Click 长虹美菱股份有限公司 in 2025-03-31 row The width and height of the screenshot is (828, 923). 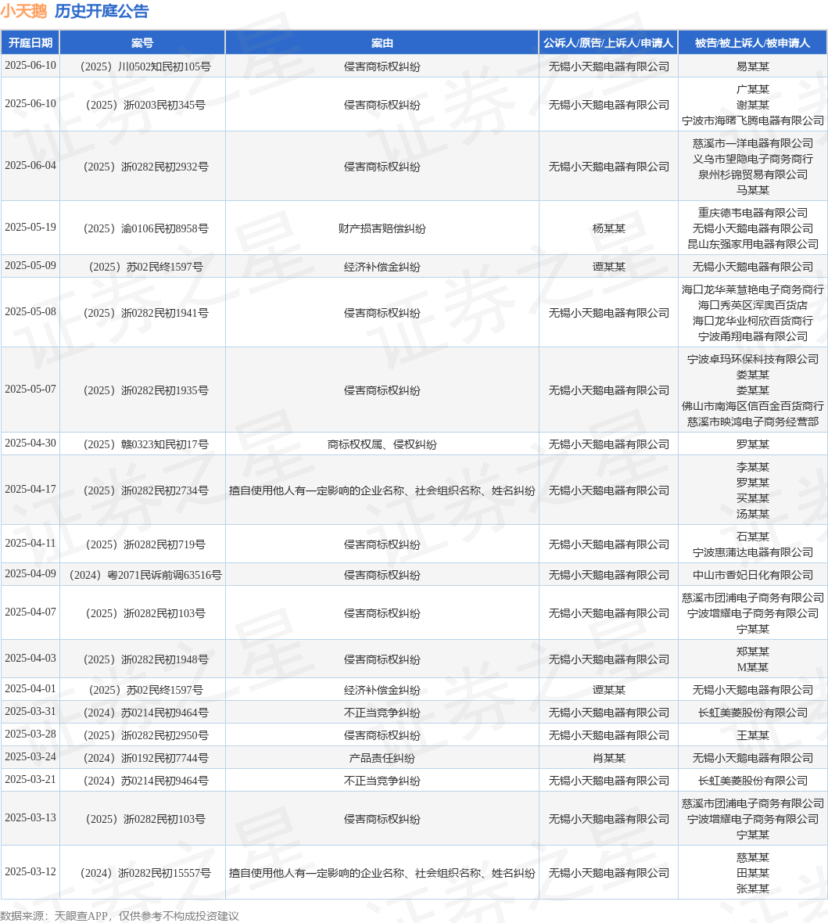pyautogui.click(x=753, y=713)
